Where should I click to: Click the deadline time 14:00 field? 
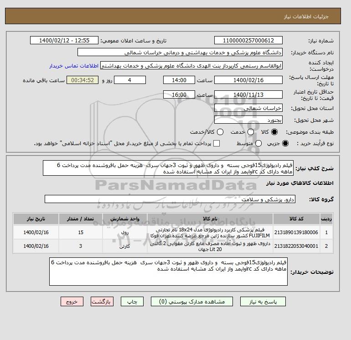click(x=179, y=80)
